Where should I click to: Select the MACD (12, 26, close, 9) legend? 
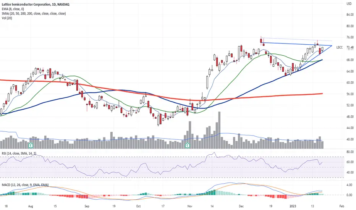[x=25, y=185]
